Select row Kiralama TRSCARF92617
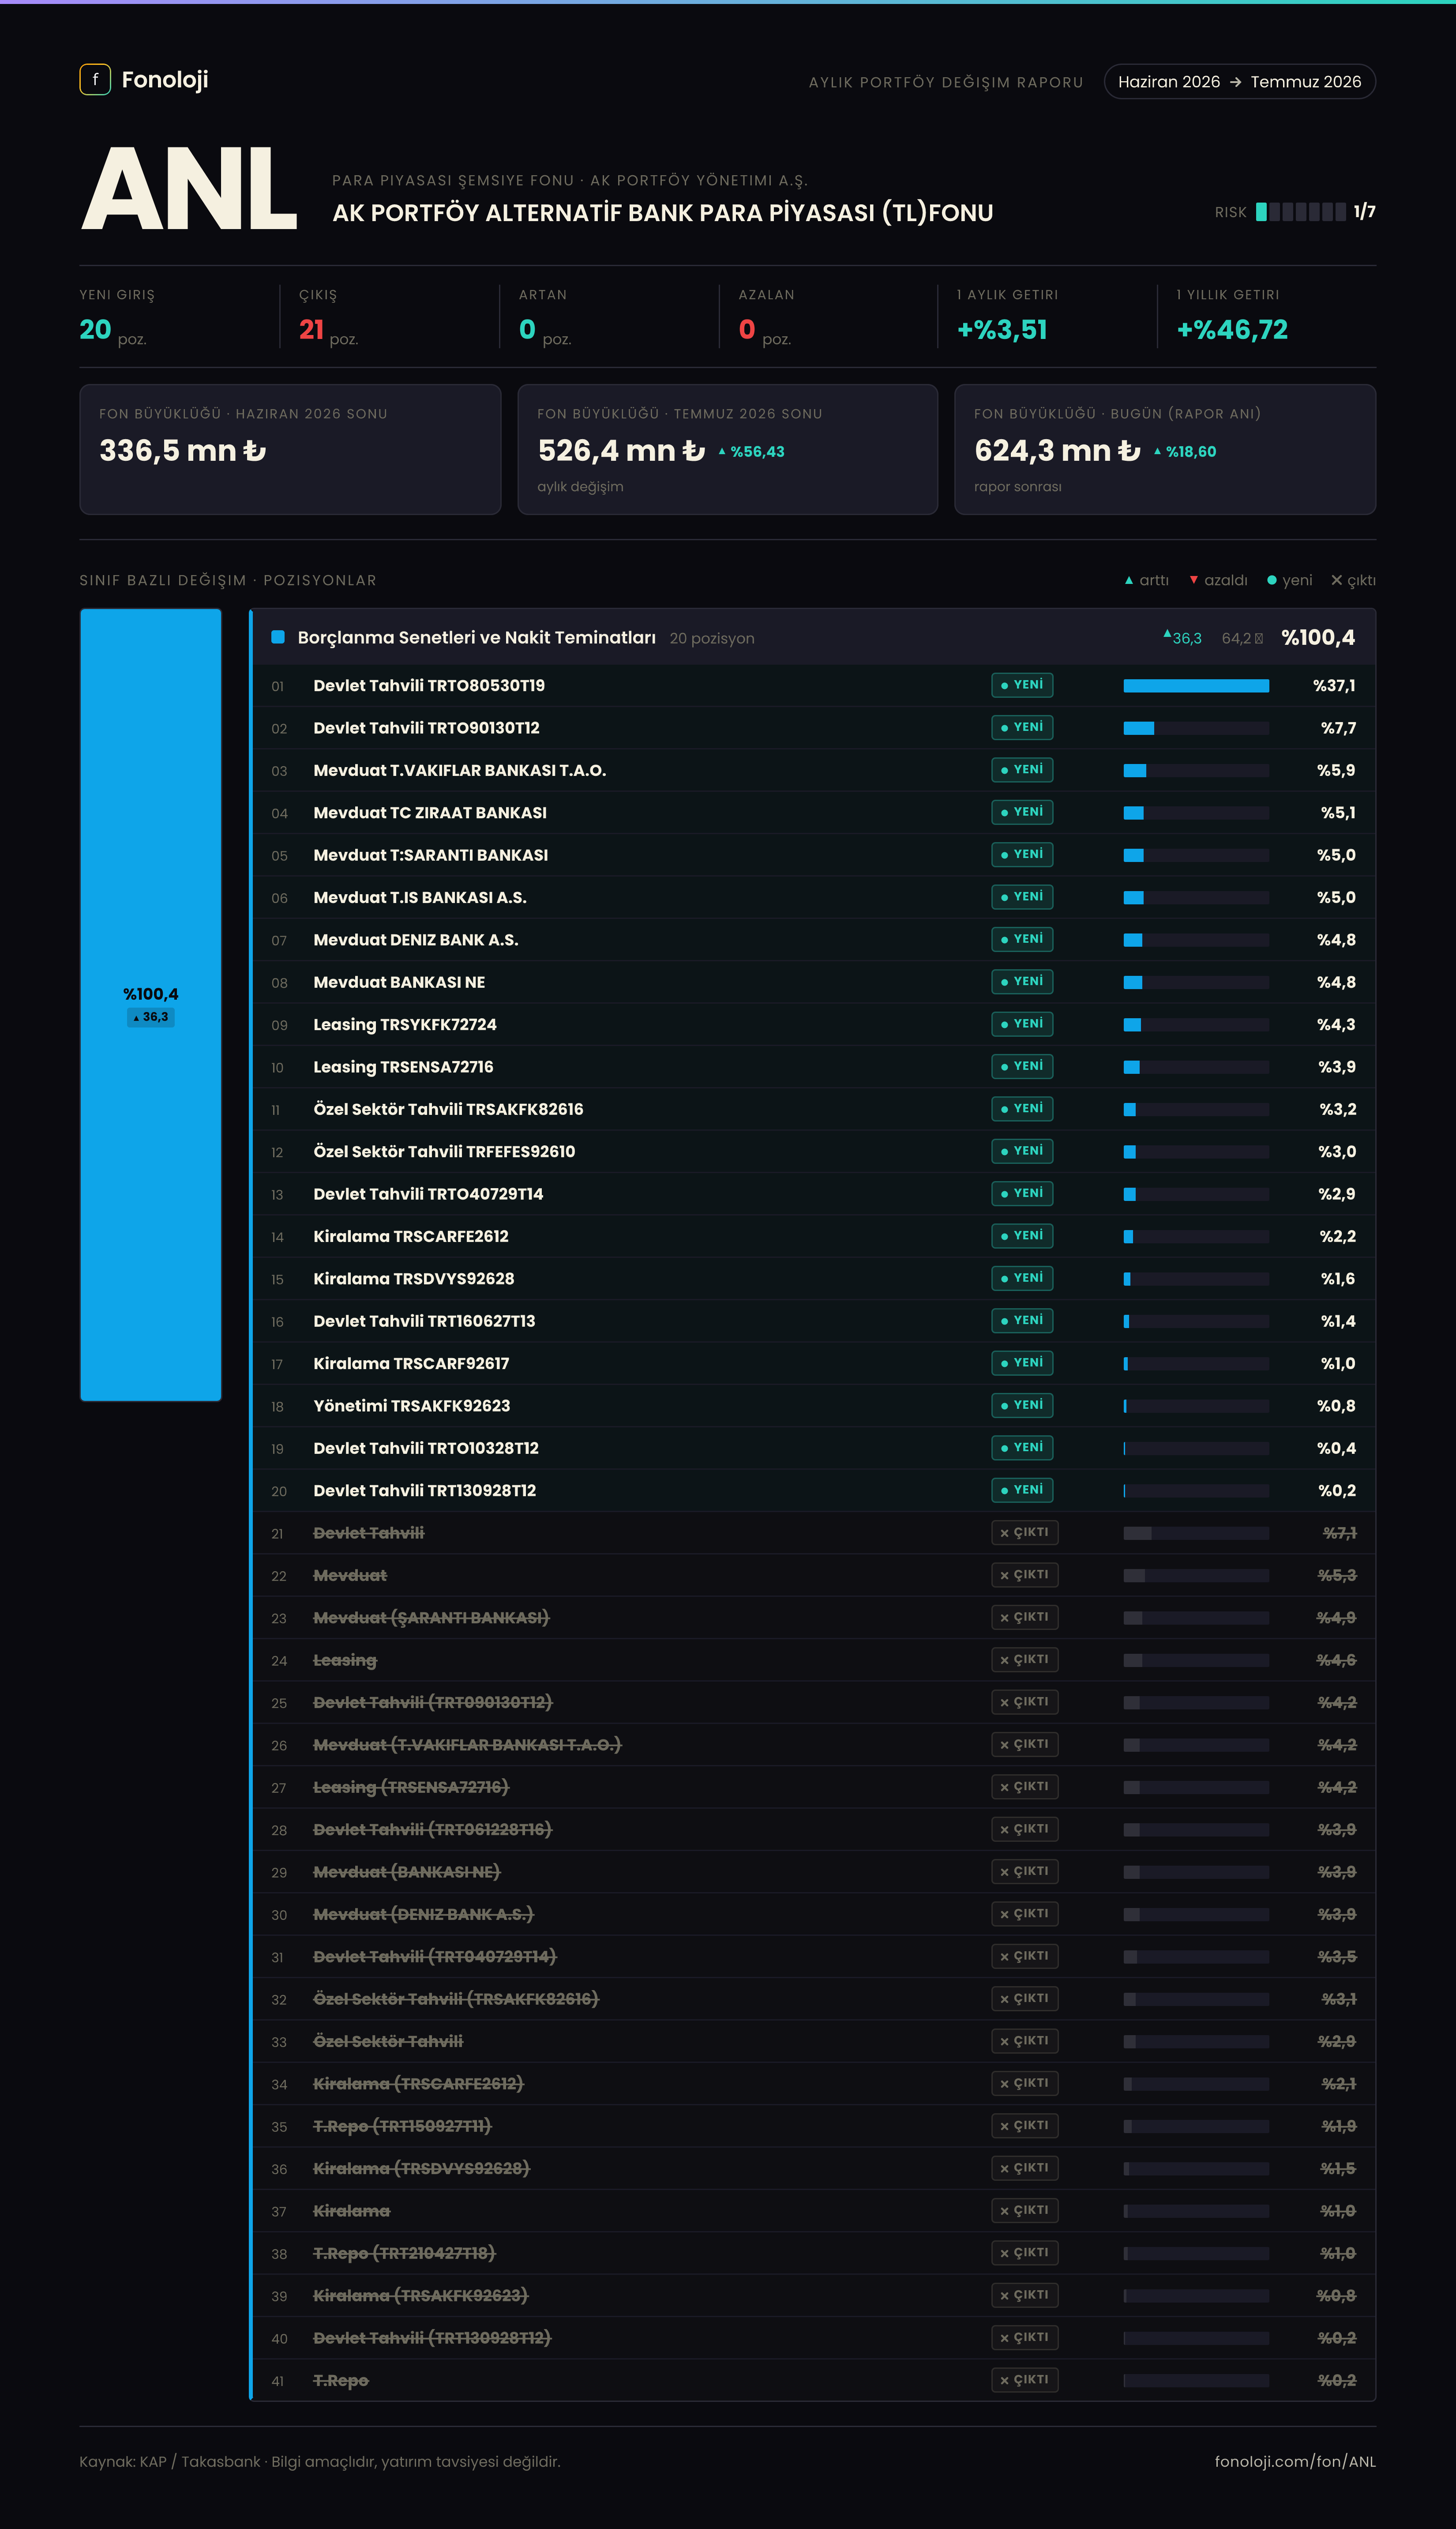Viewport: 1456px width, 2529px height. click(x=814, y=1363)
